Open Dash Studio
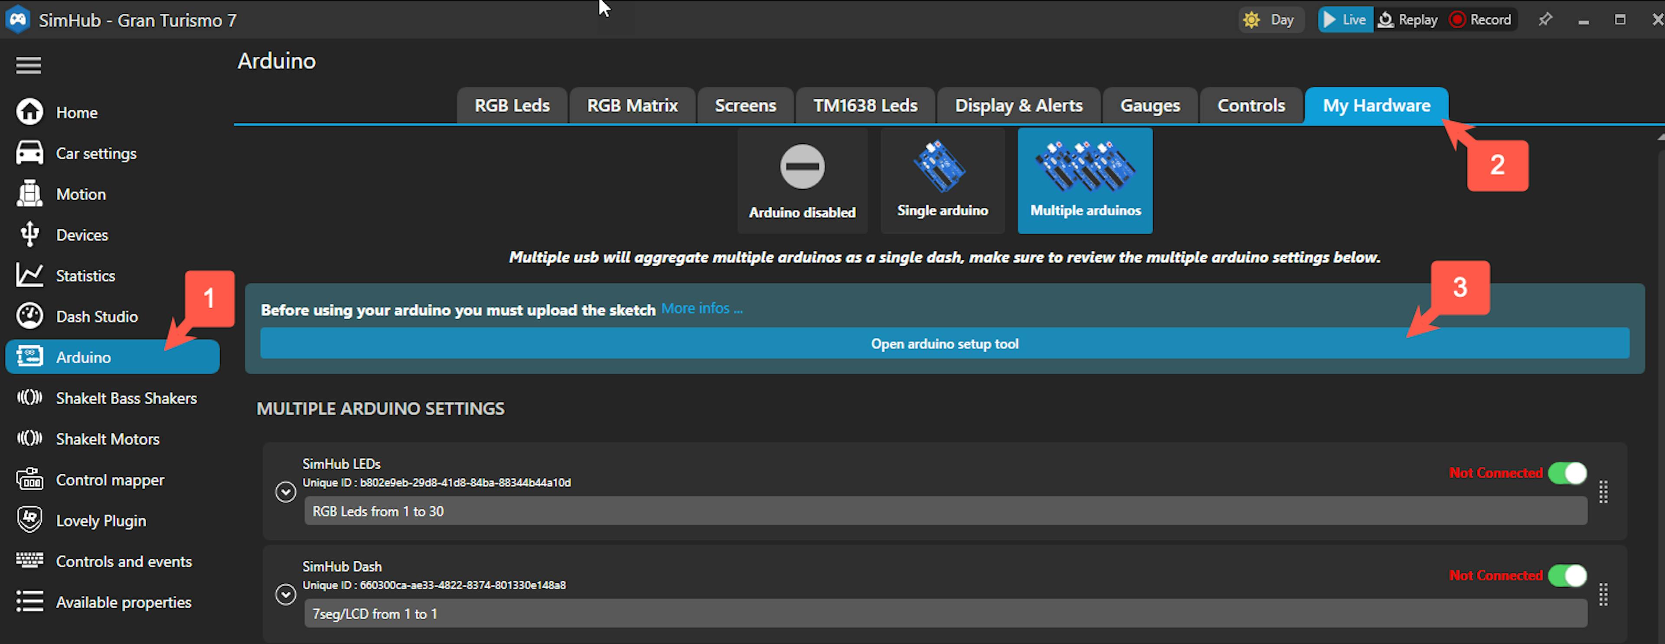The height and width of the screenshot is (644, 1665). 112,316
